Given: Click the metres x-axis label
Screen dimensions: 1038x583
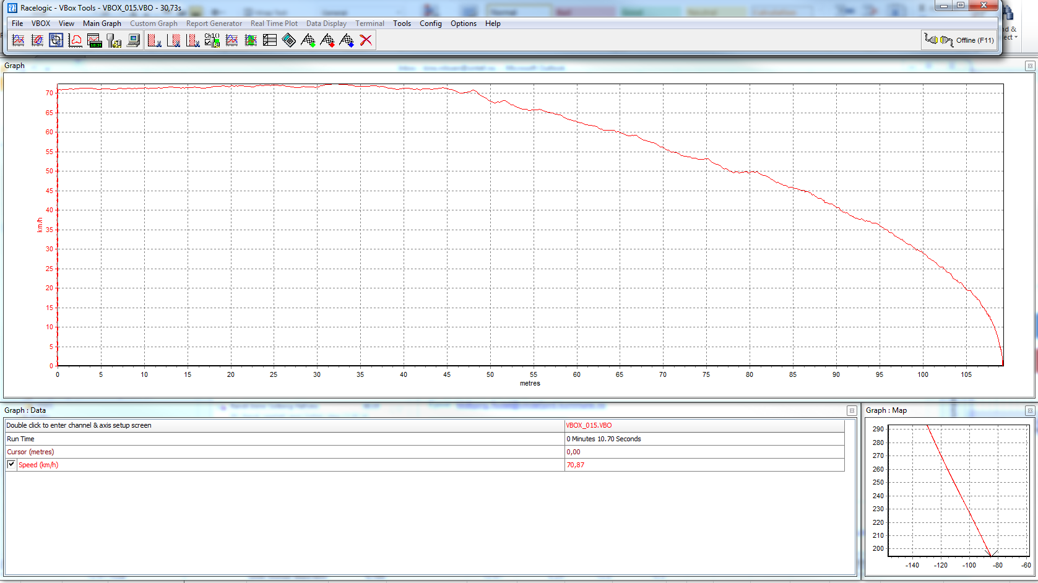Looking at the screenshot, I should pyautogui.click(x=530, y=383).
